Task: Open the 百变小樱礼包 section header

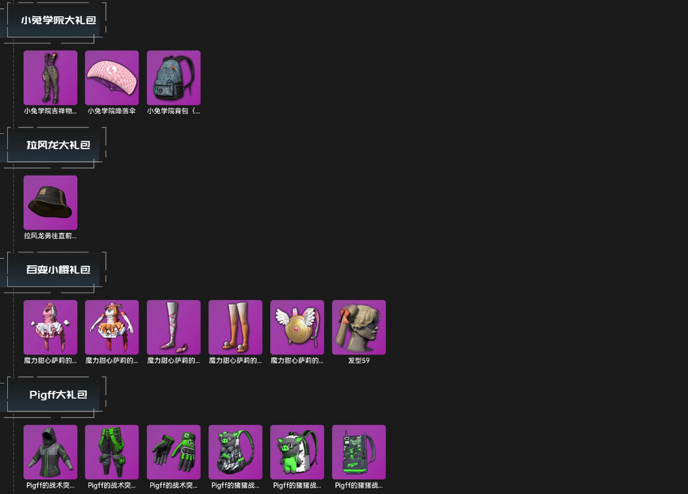Action: tap(59, 270)
